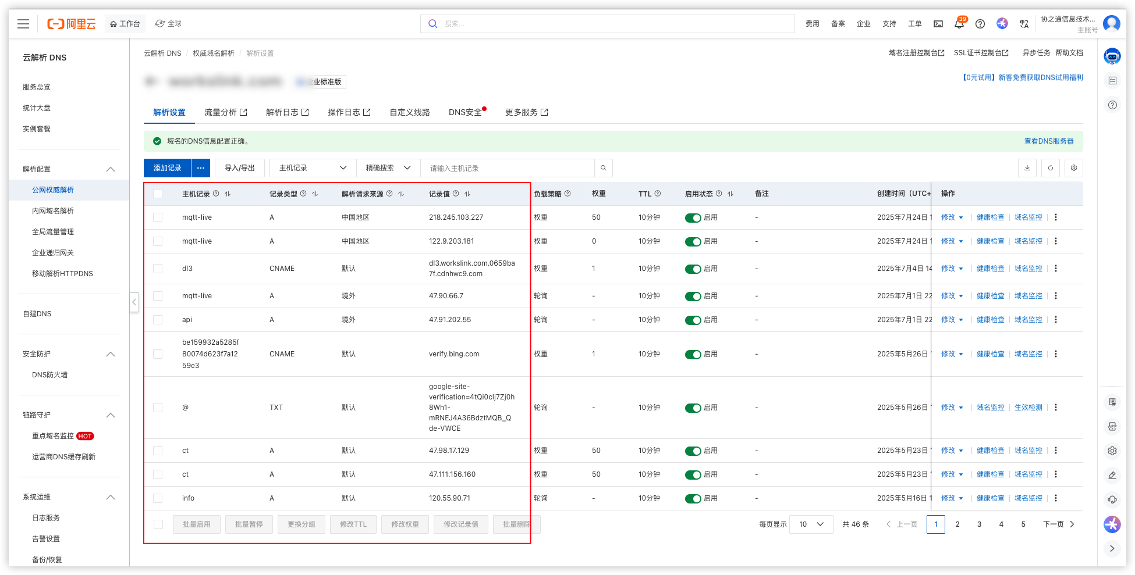
Task: Open the 查看DNS服务器 link
Action: [x=1049, y=141]
